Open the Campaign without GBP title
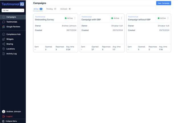This screenshot has height=123, width=178. click(139, 20)
